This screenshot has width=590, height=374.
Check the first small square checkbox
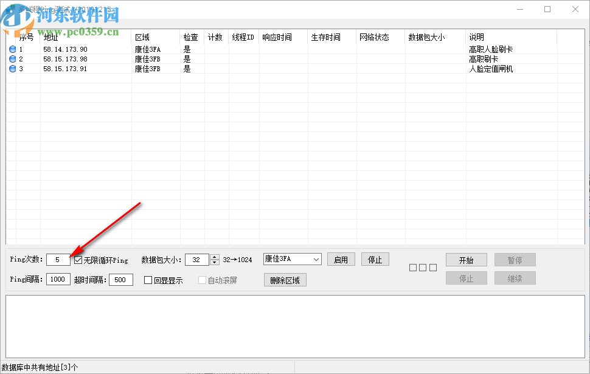pyautogui.click(x=414, y=267)
